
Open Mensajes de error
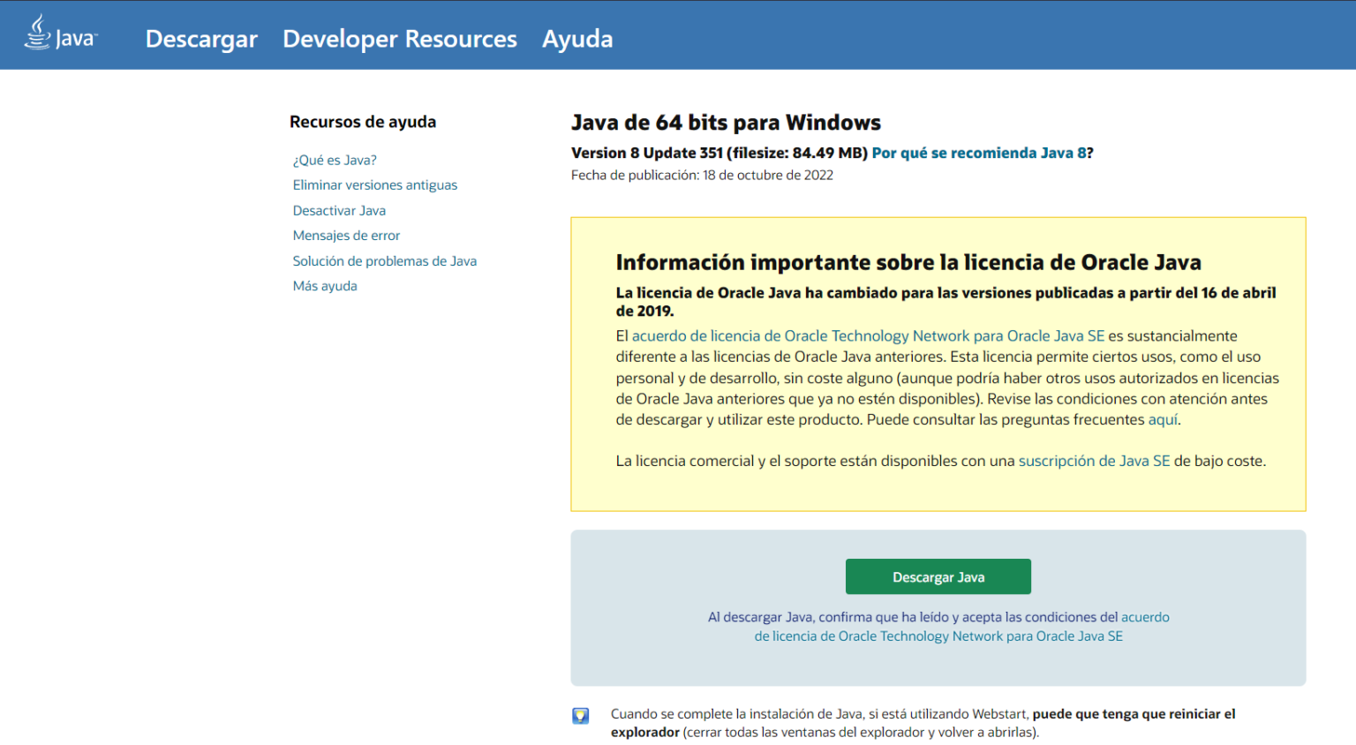tap(346, 235)
